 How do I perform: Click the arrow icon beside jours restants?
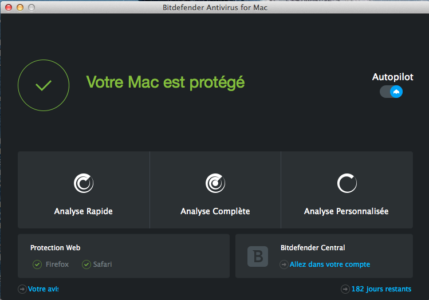345,289
